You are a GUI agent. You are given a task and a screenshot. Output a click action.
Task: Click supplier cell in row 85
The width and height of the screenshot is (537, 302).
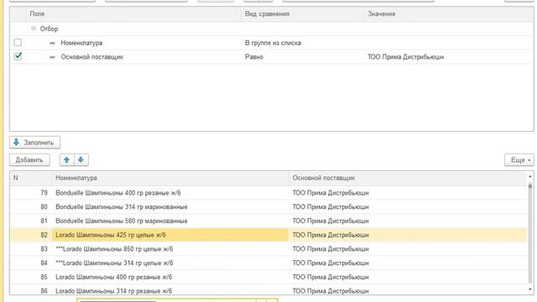[408, 277]
